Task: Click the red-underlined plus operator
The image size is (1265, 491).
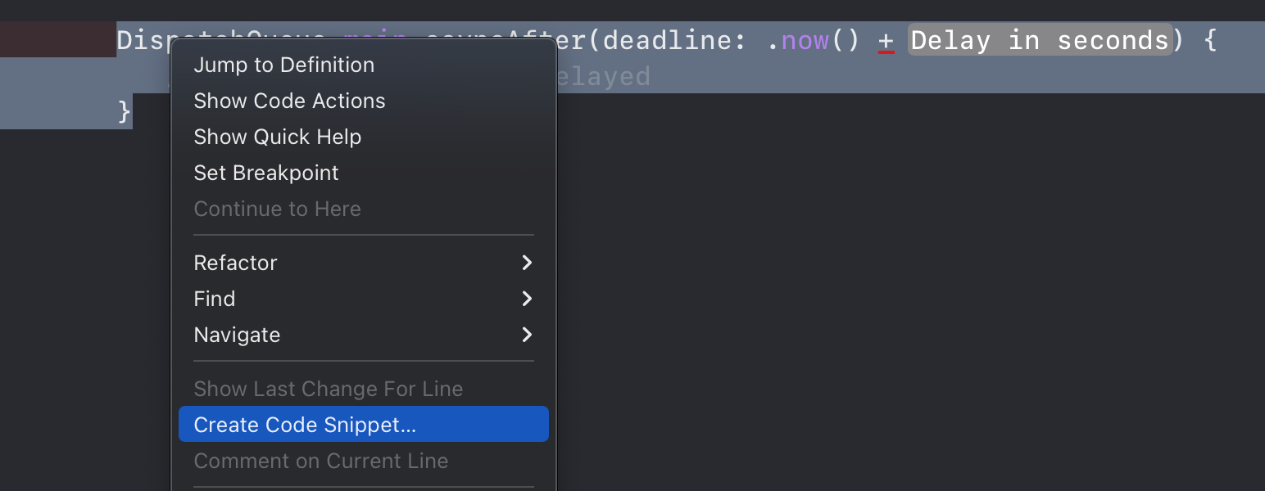Action: click(886, 41)
